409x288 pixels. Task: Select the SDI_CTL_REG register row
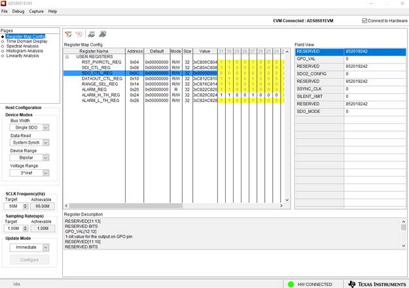coord(173,68)
